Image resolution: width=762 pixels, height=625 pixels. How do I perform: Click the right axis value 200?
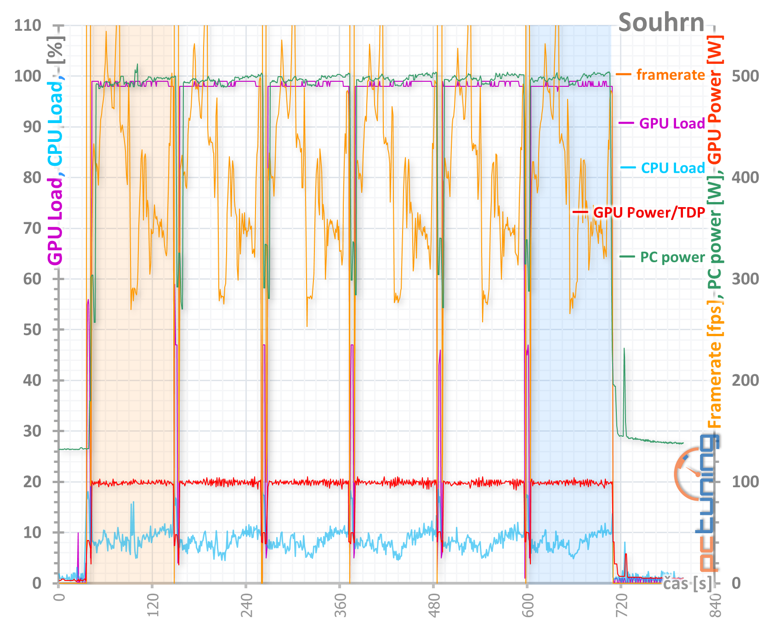(745, 380)
